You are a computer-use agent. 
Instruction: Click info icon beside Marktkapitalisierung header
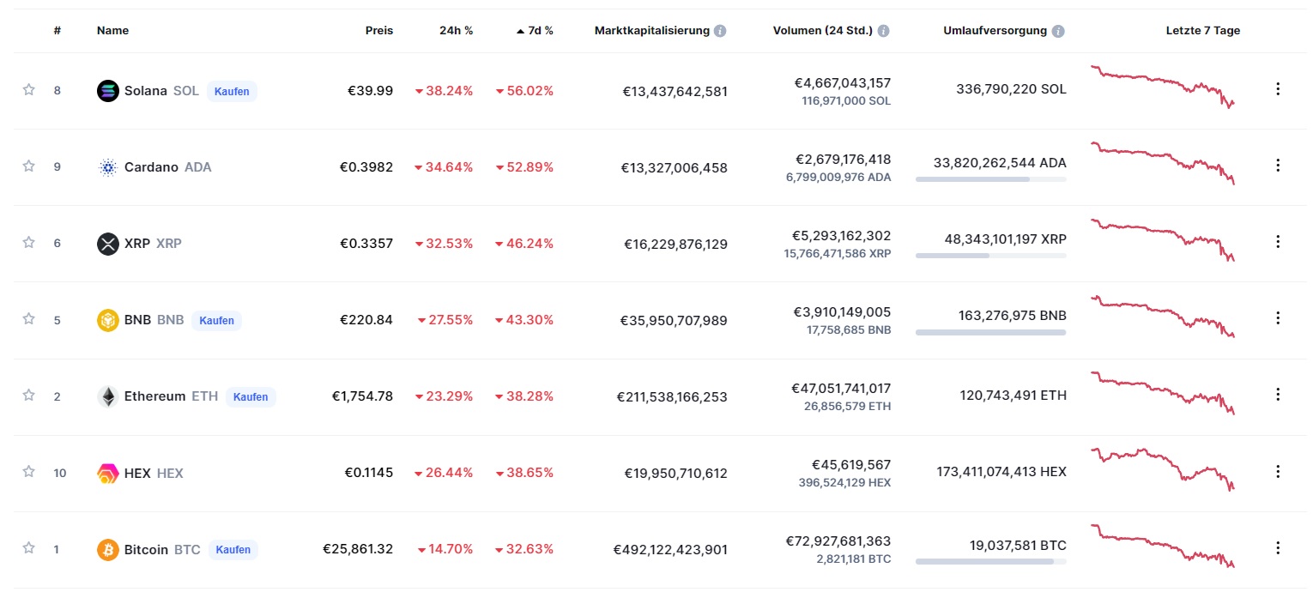pyautogui.click(x=720, y=31)
